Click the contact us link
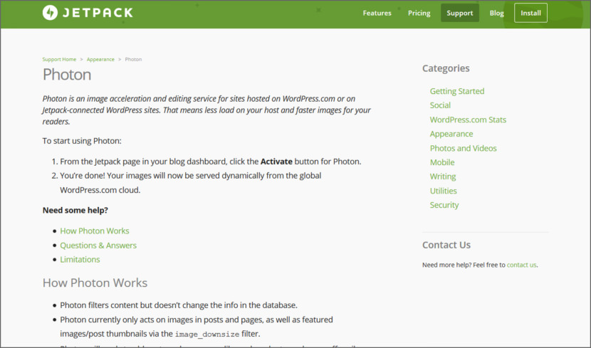 521,265
